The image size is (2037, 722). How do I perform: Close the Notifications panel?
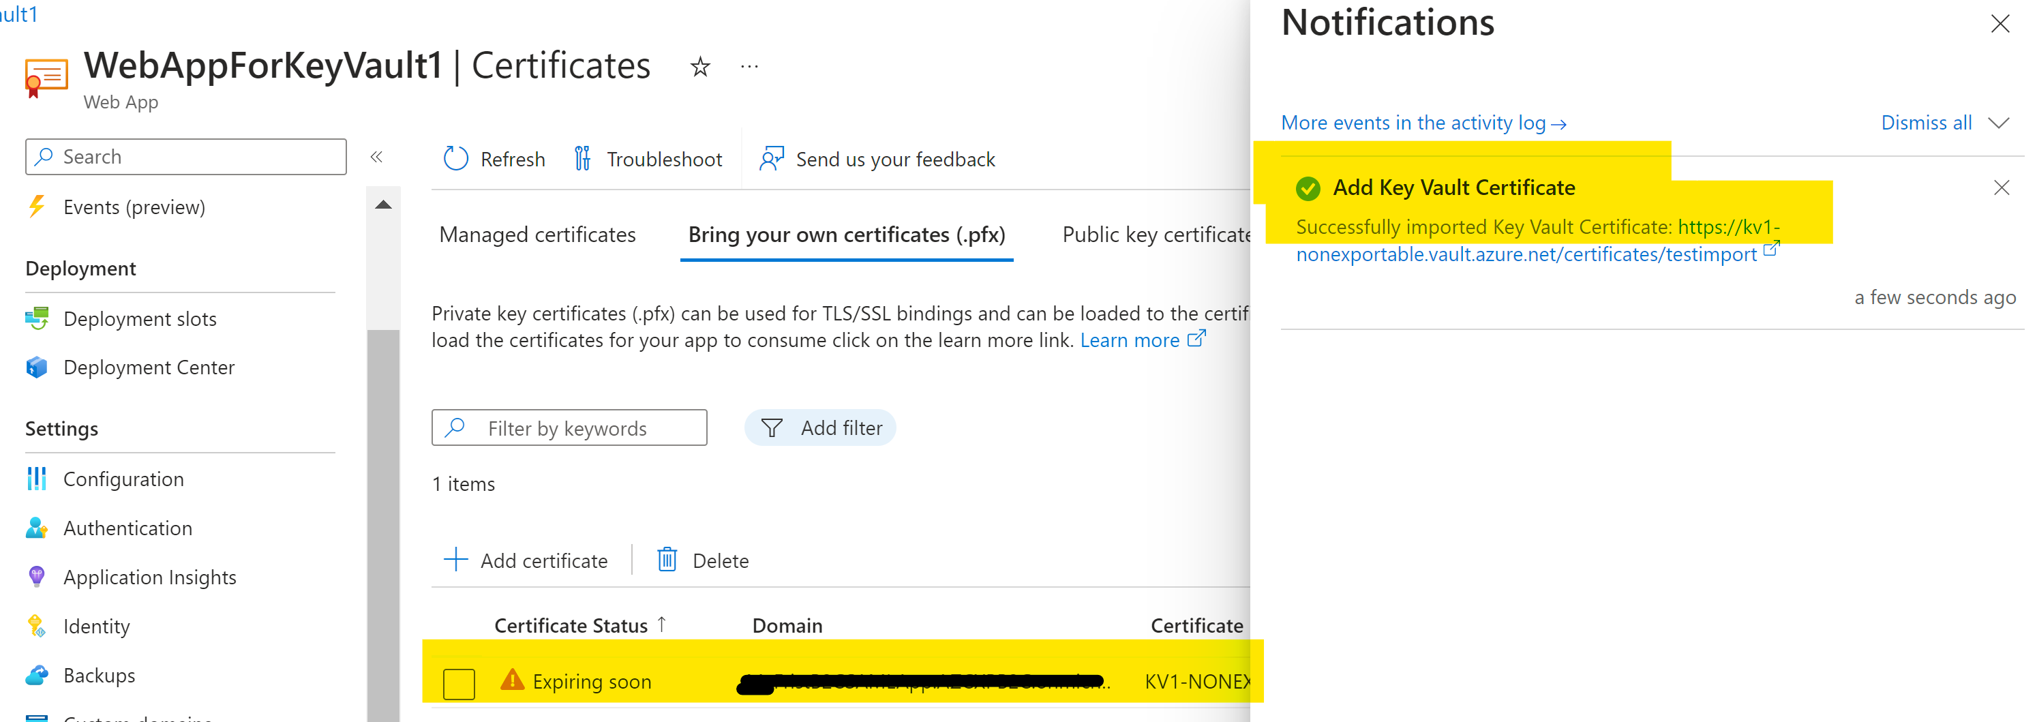pyautogui.click(x=2000, y=24)
